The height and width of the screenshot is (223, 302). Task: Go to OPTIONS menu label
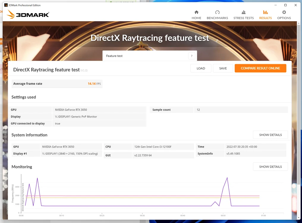284,18
